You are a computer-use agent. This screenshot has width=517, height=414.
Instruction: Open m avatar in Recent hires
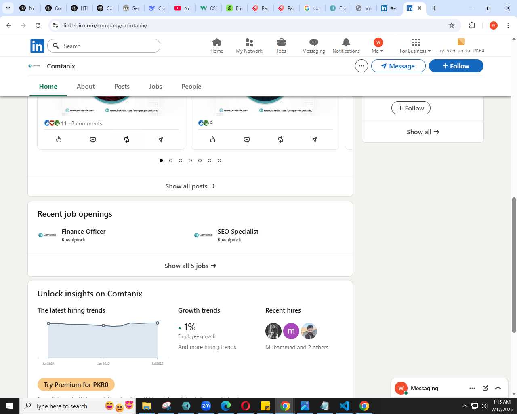(x=291, y=331)
